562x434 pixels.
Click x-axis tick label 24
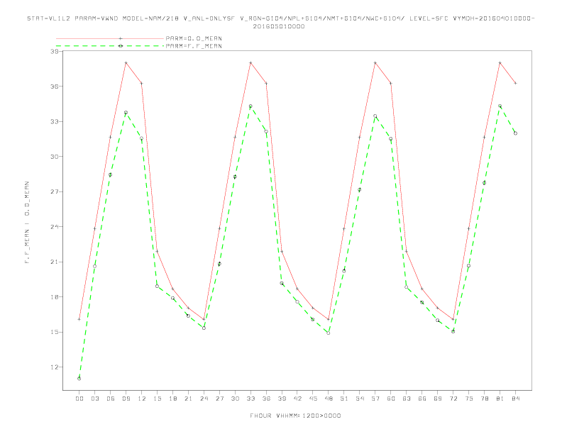click(x=204, y=399)
